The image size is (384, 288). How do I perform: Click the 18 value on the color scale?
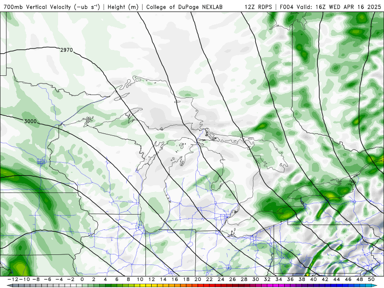tap(186, 279)
